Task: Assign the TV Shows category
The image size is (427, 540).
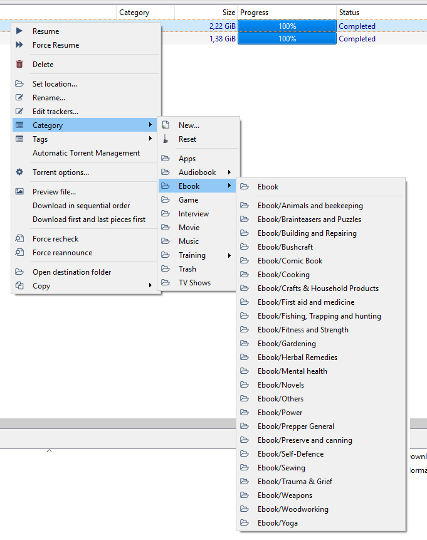Action: [198, 282]
